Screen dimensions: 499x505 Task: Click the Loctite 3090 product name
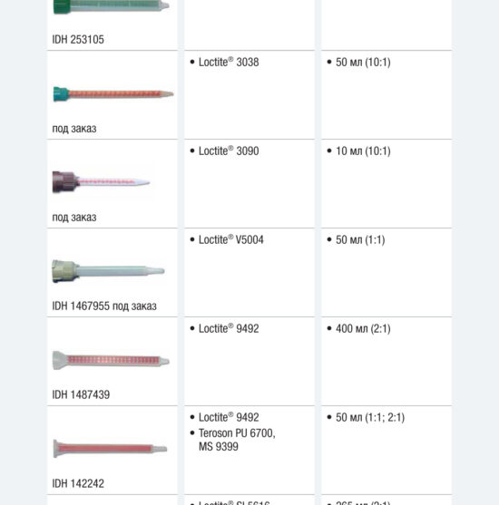pos(229,151)
